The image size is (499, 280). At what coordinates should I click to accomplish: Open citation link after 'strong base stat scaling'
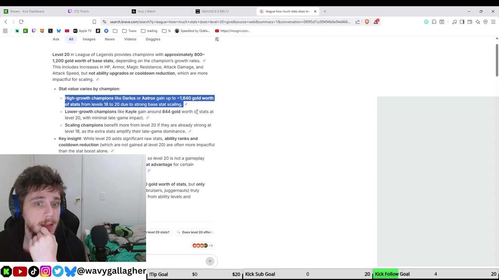pyautogui.click(x=186, y=105)
